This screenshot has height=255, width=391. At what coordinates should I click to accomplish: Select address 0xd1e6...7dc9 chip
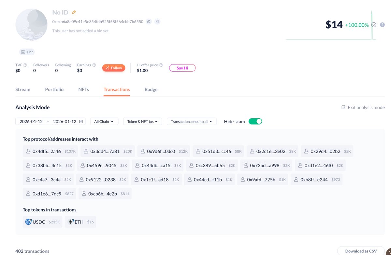(x=50, y=194)
